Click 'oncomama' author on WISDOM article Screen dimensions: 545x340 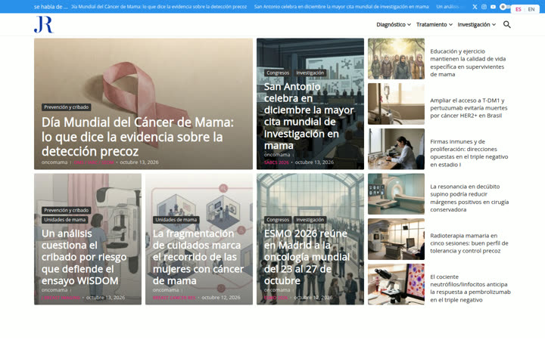[x=54, y=290]
